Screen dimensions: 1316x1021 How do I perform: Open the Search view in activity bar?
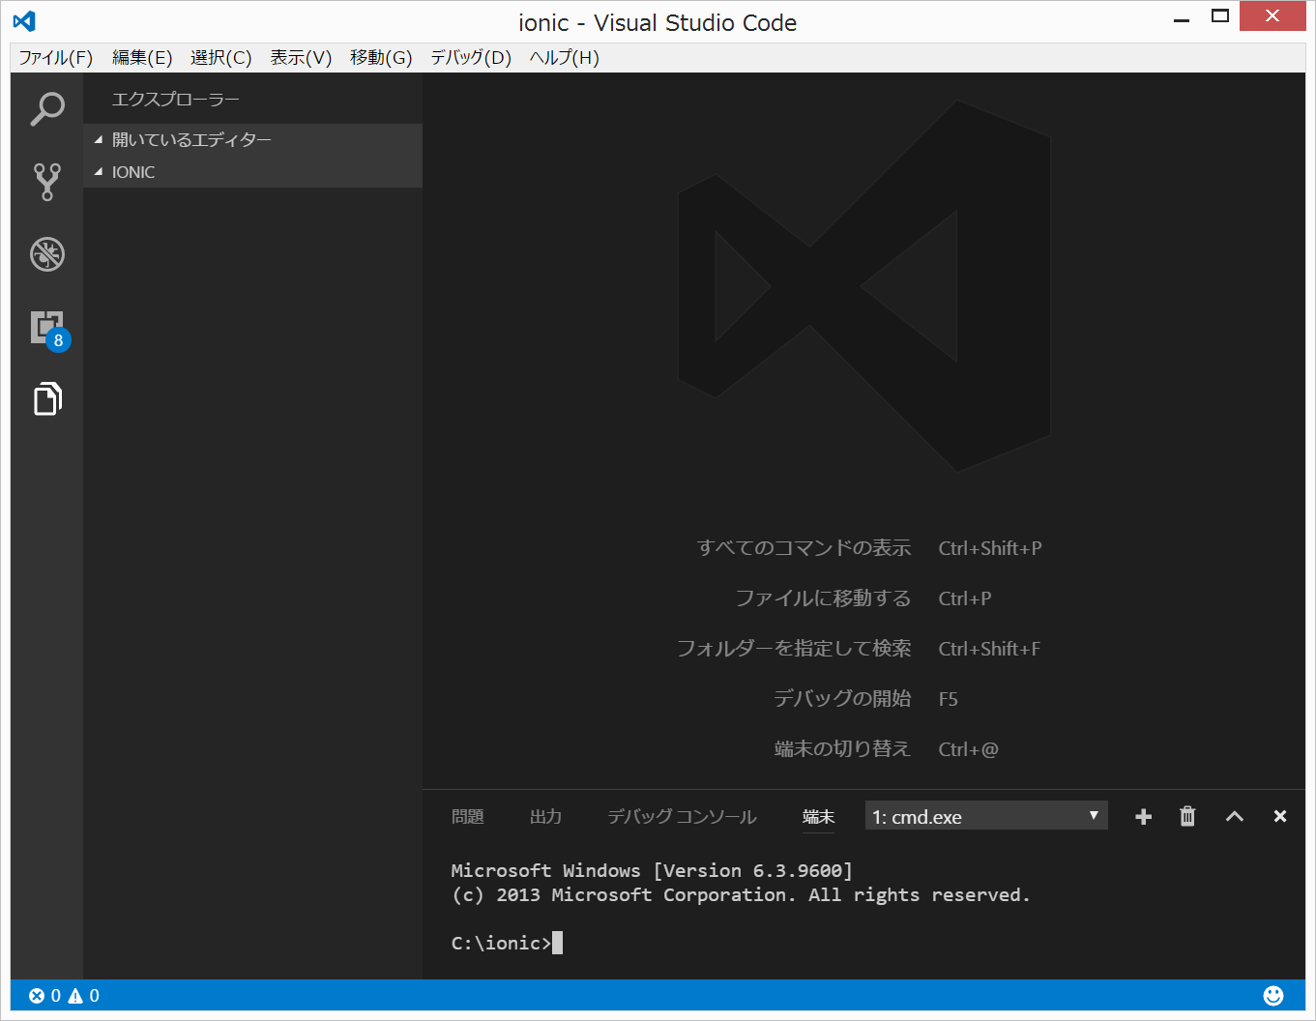[x=46, y=109]
